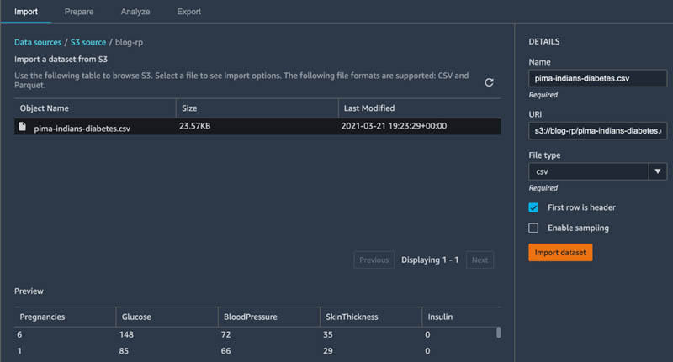Click the Size column header
Screen dimensions: 673x362
tap(189, 108)
